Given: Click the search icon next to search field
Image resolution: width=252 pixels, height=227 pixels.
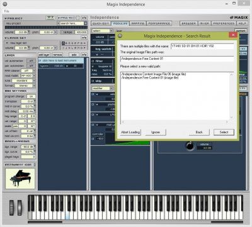Looking at the screenshot, I should tap(86, 23).
